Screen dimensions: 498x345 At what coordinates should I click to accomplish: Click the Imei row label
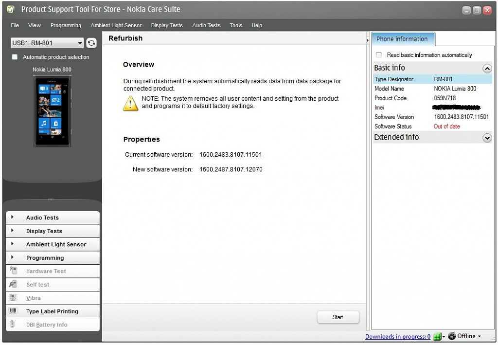click(379, 108)
